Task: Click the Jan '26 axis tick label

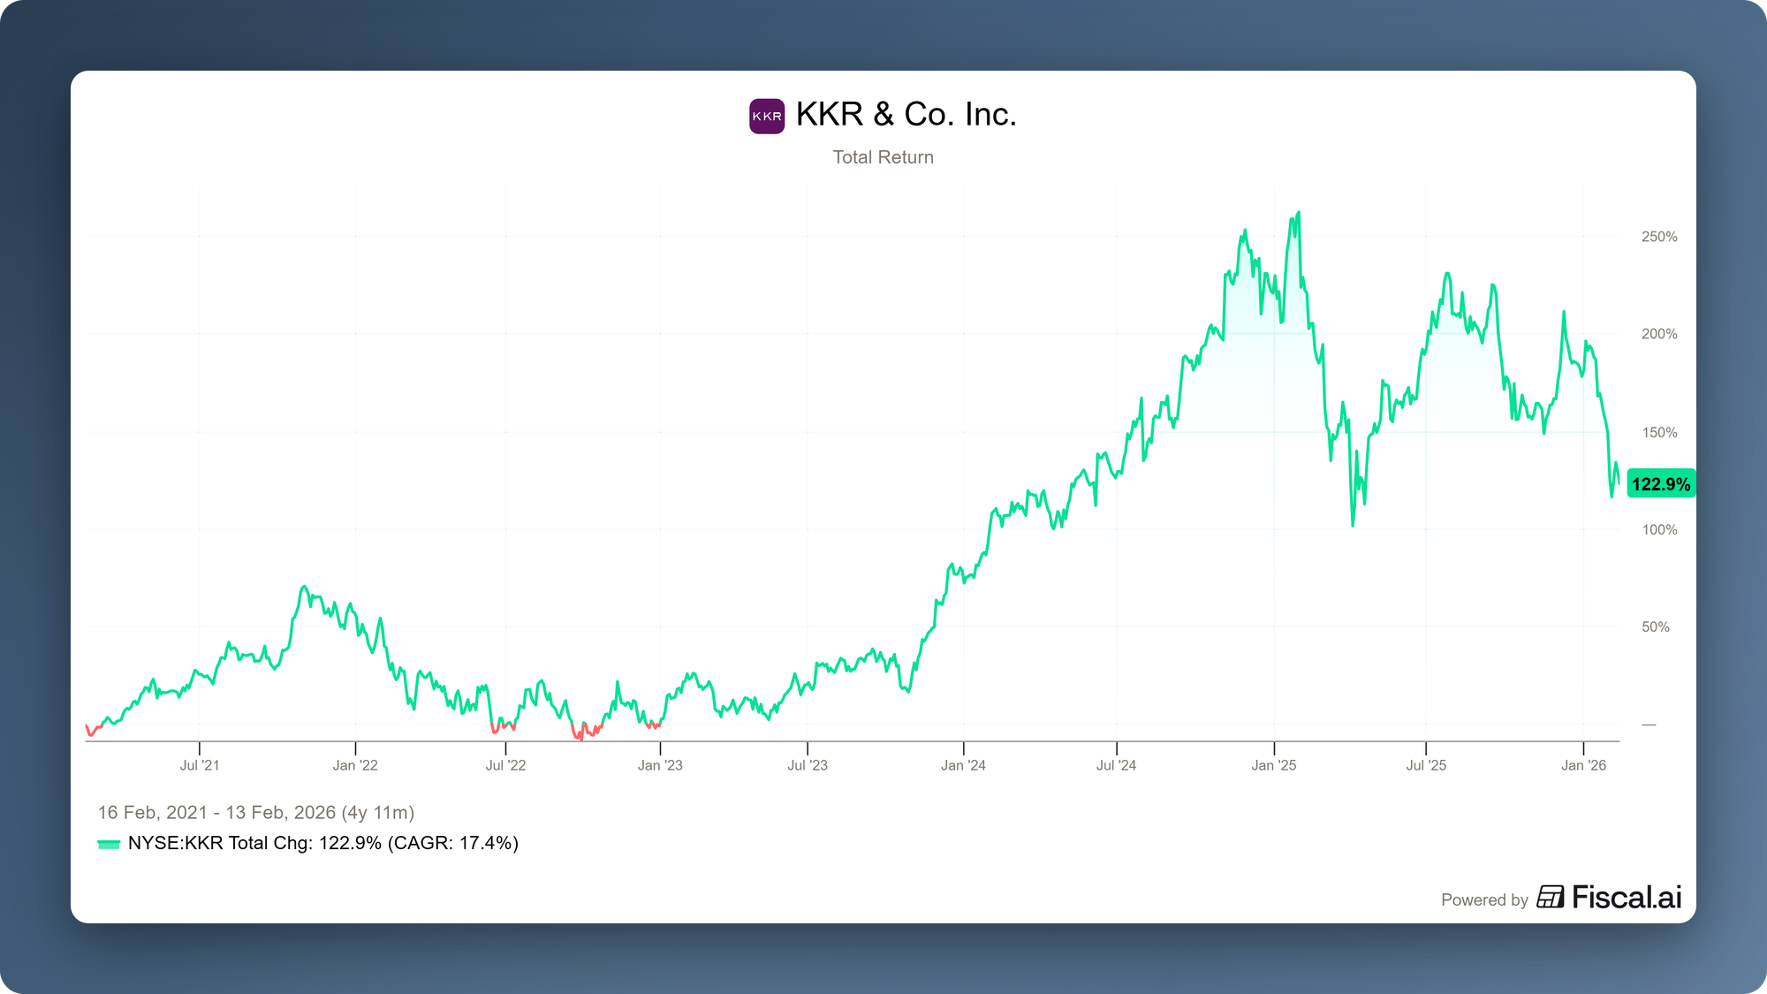Action: pyautogui.click(x=1583, y=765)
